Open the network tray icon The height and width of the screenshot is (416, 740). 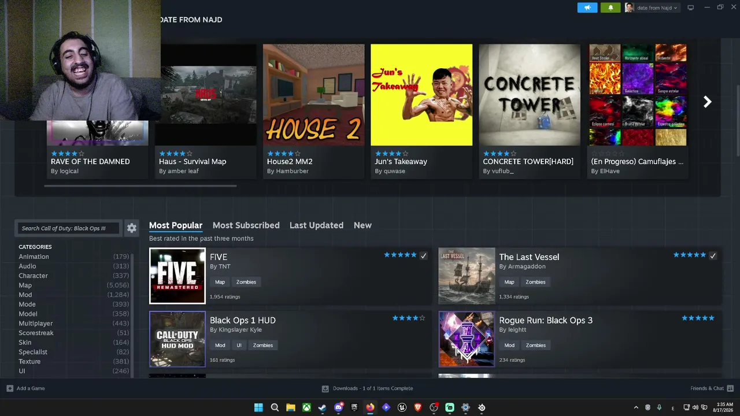687,407
